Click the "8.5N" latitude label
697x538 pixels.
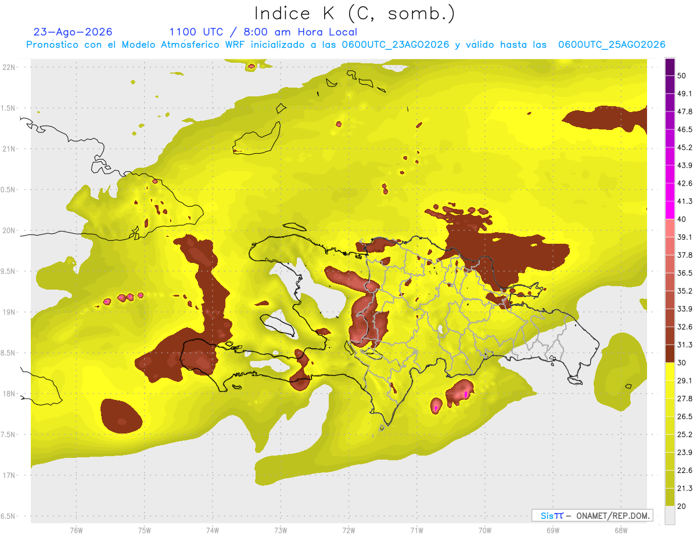(x=8, y=353)
